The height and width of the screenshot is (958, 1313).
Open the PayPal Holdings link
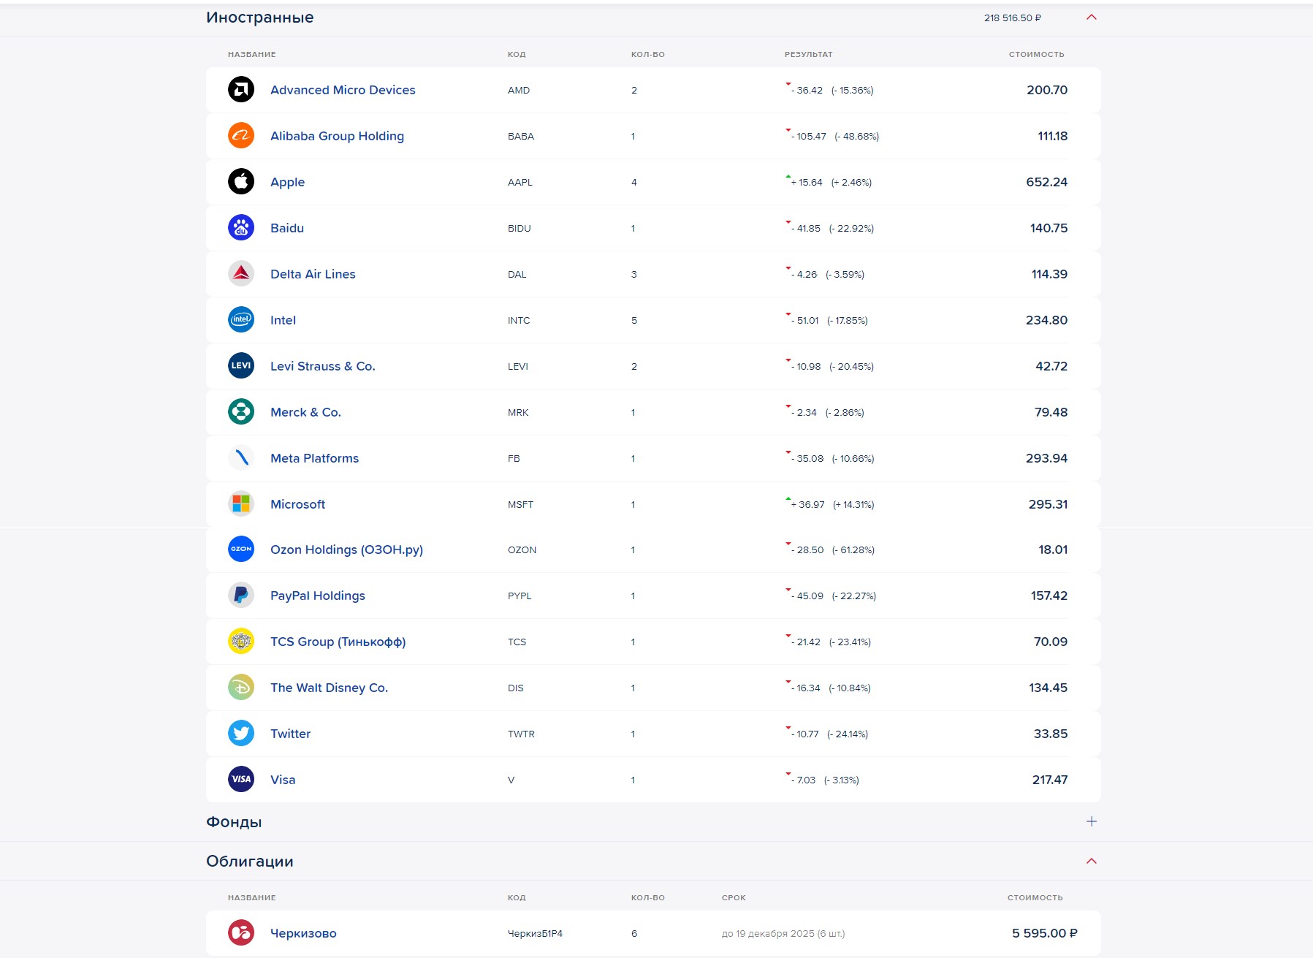click(x=318, y=596)
